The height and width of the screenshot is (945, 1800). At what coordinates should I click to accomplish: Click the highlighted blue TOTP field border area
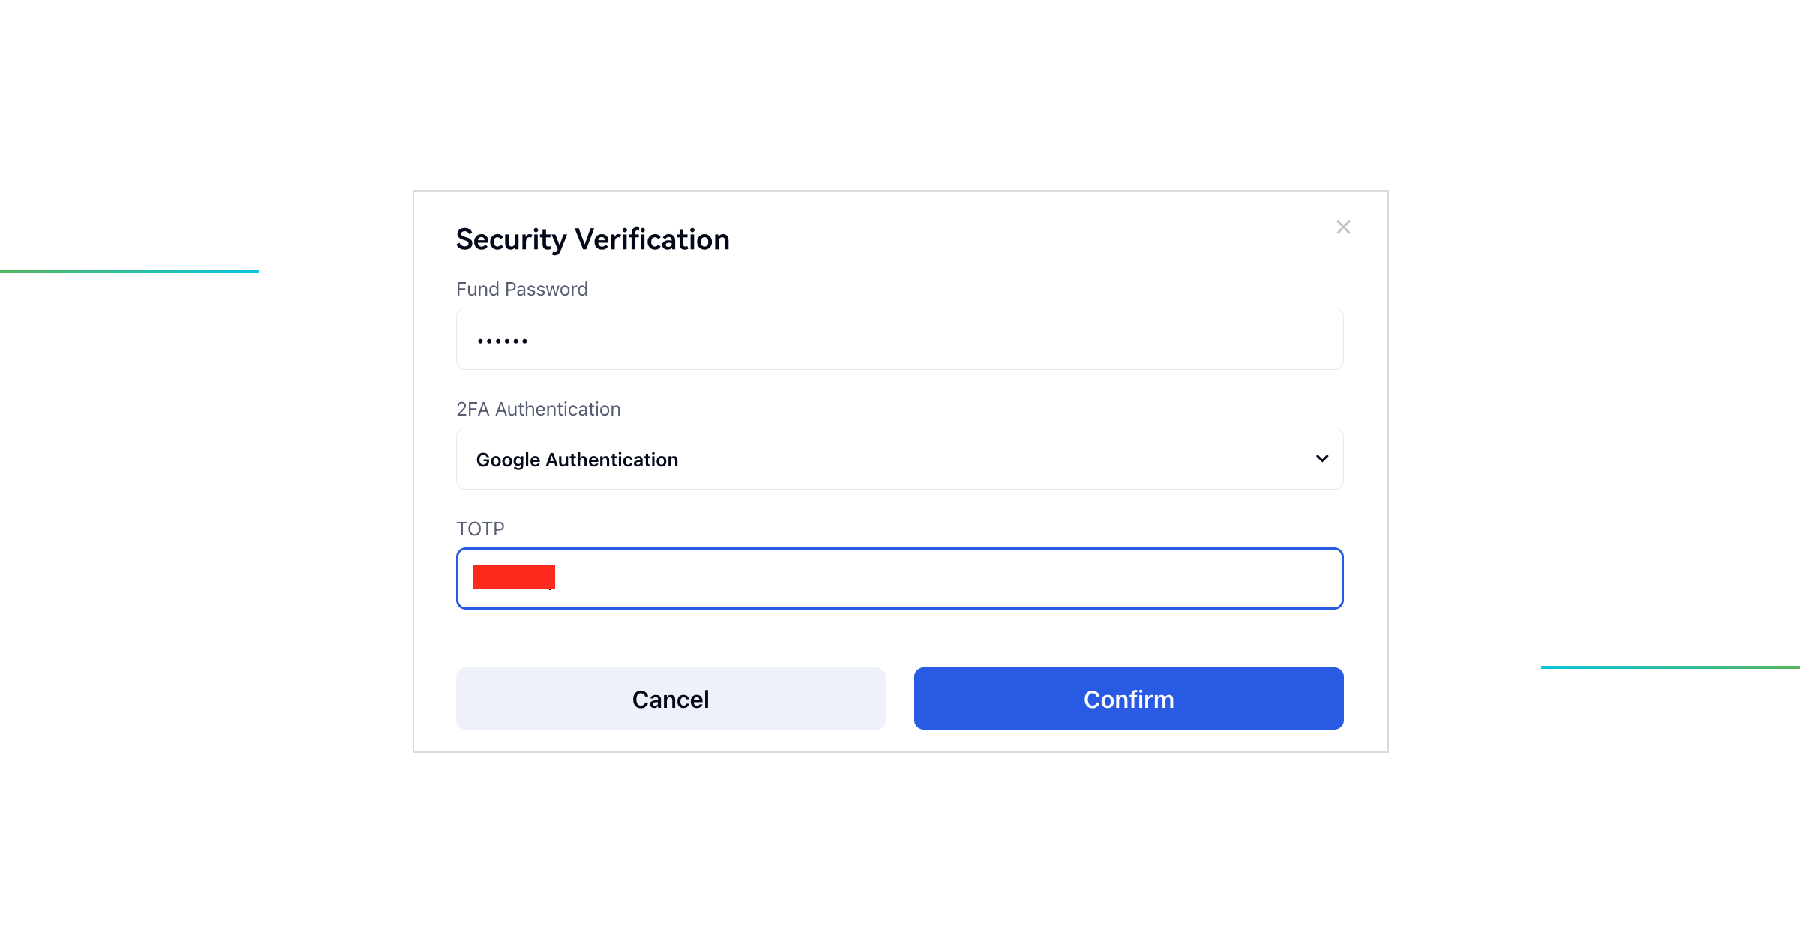pos(899,578)
